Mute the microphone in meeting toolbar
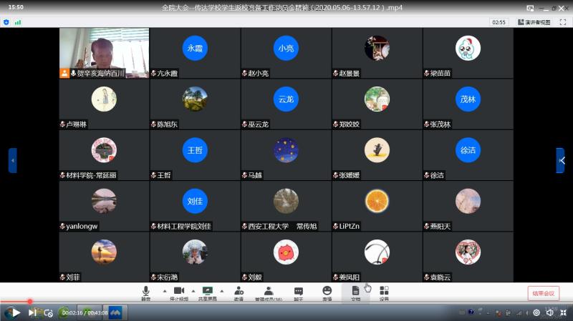 pos(145,292)
